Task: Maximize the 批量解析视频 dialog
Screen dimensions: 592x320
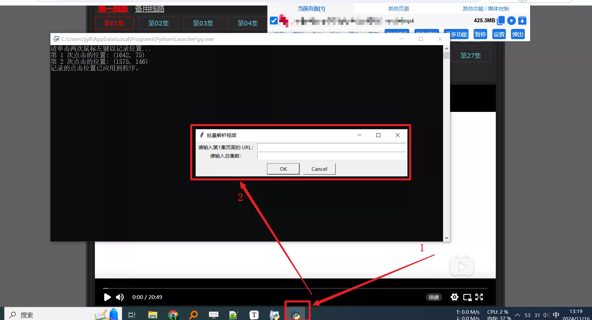Action: click(x=378, y=135)
